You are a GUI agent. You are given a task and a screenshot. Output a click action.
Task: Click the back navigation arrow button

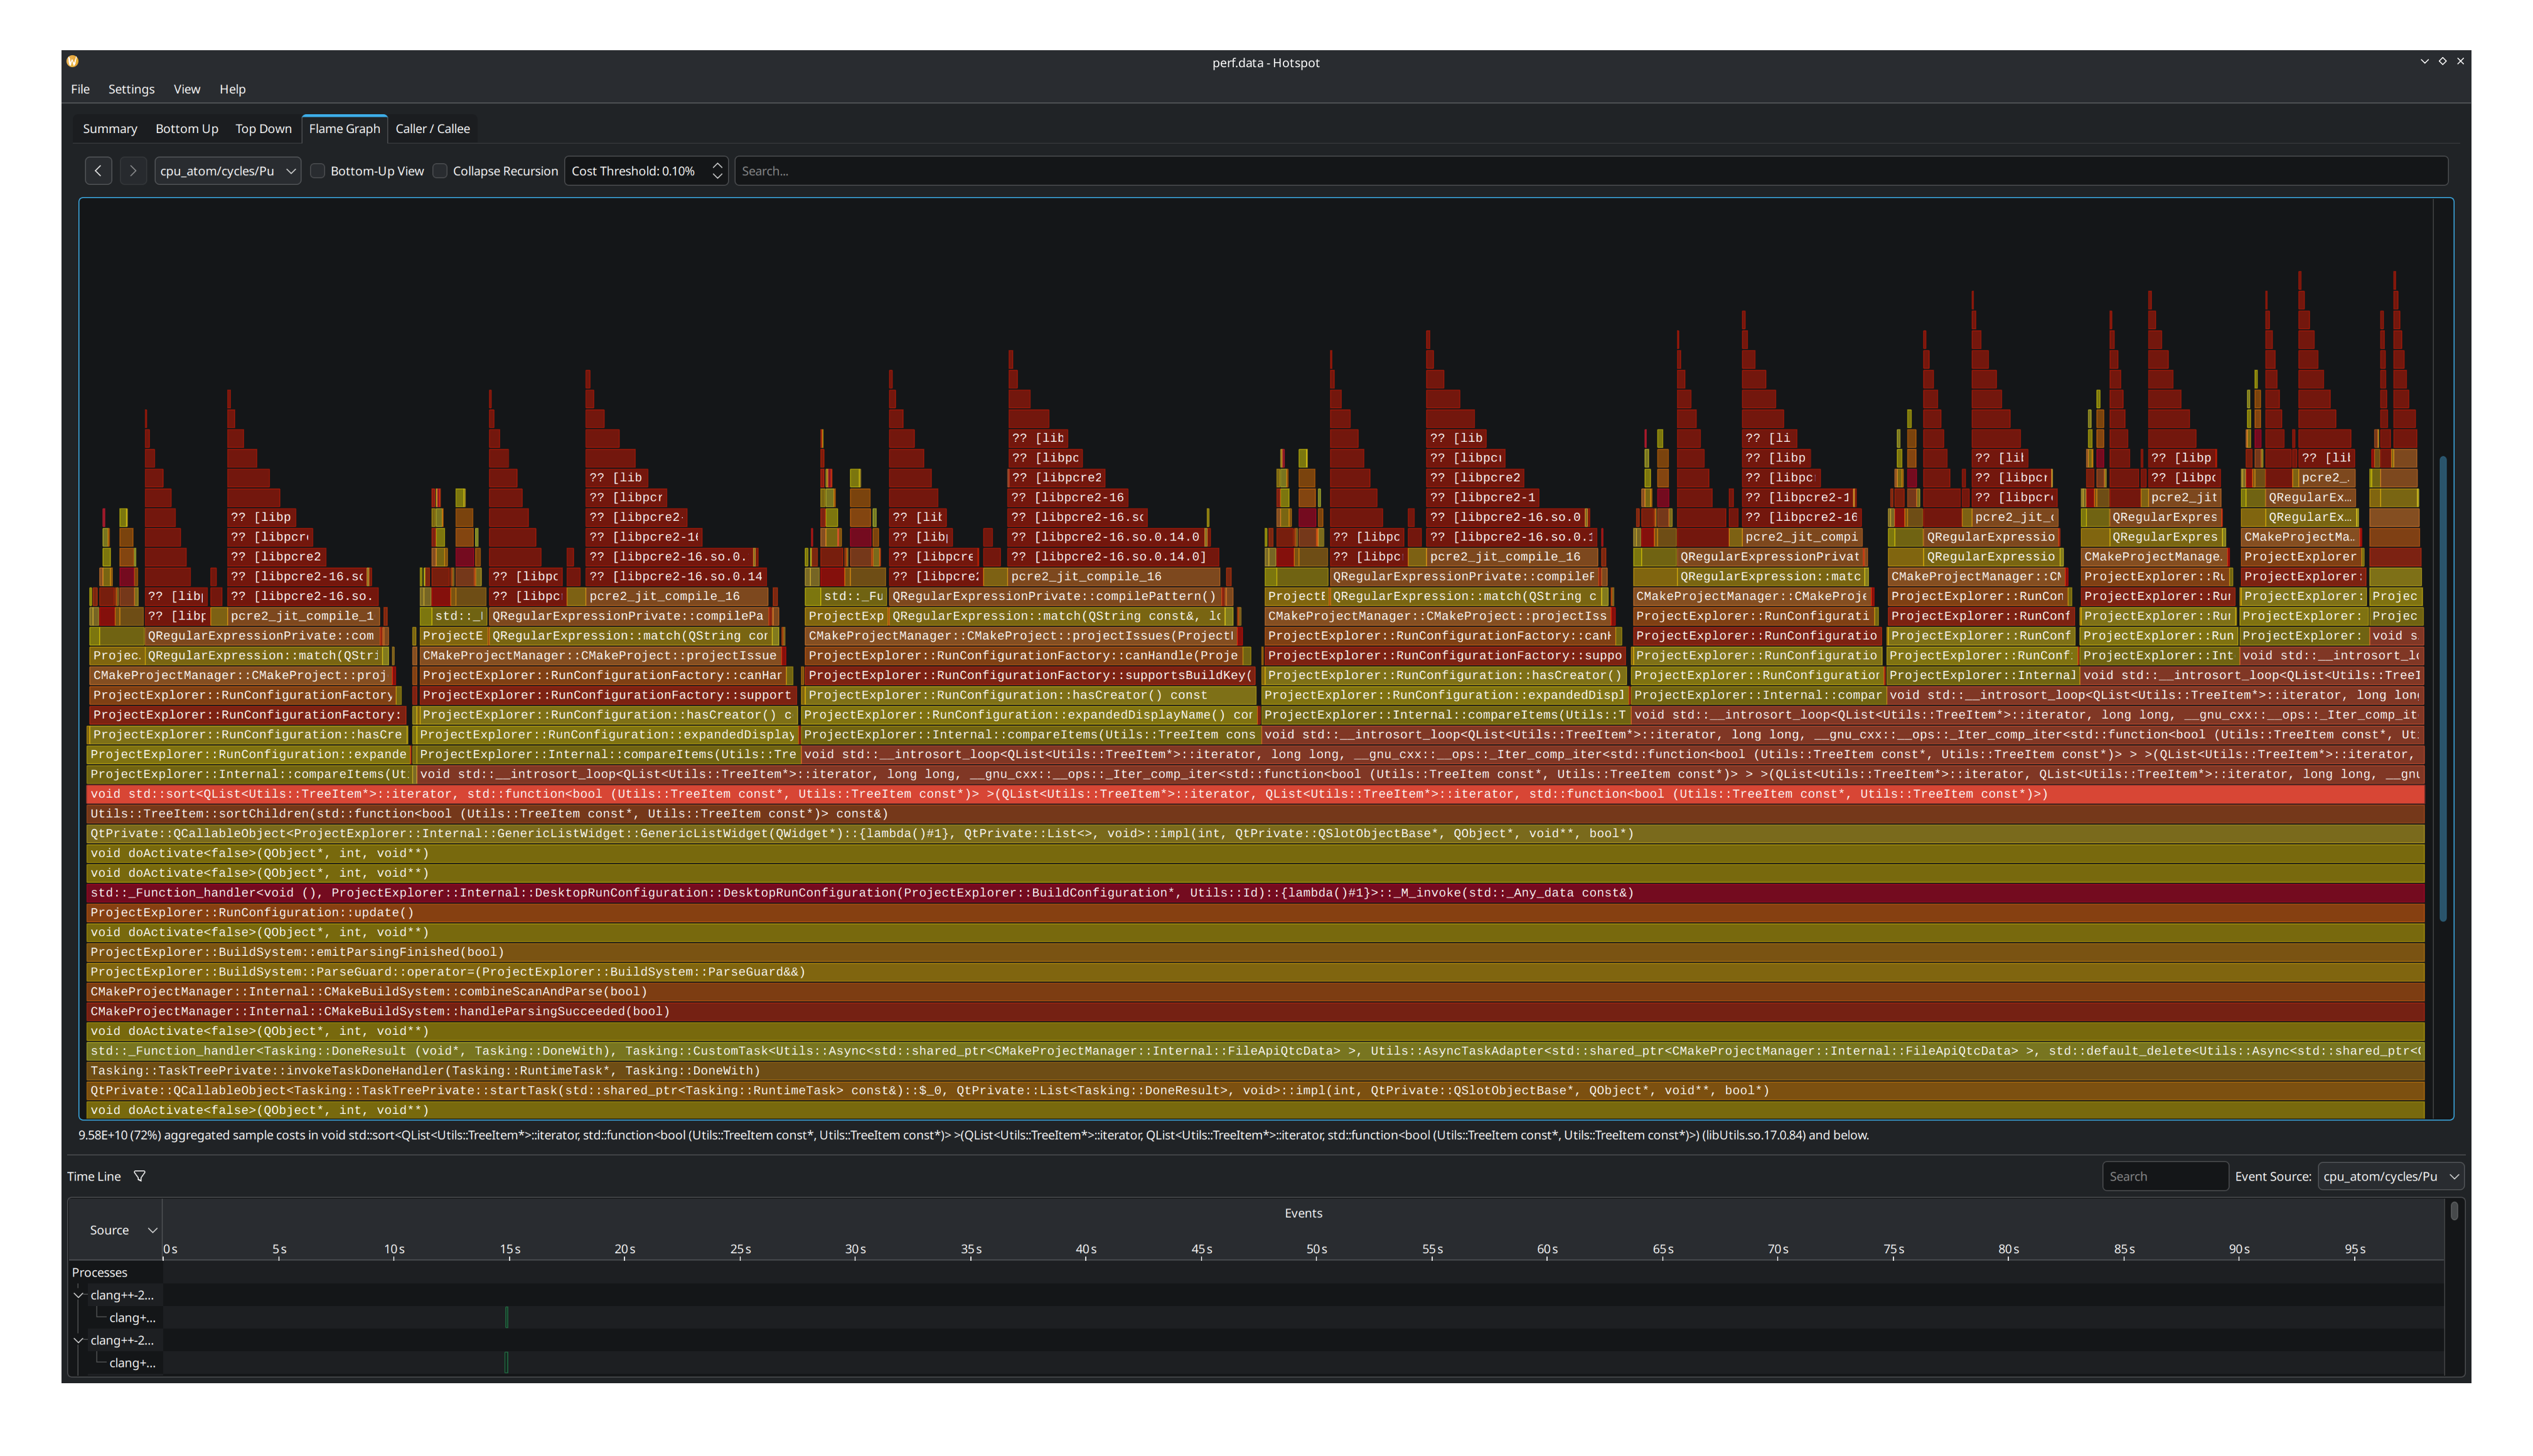[x=98, y=171]
